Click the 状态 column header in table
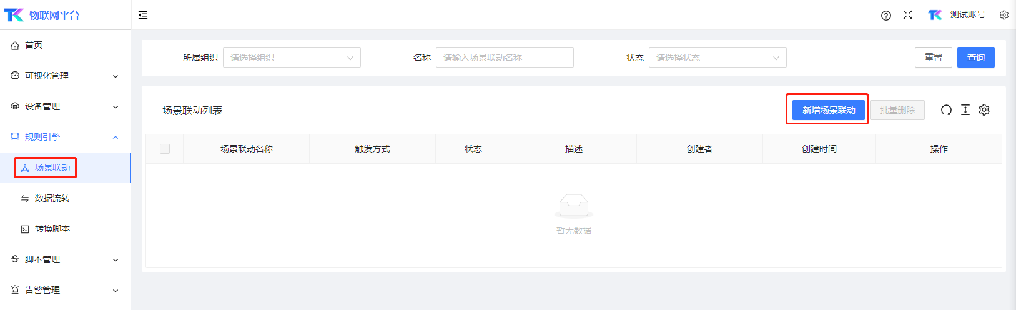Image resolution: width=1016 pixels, height=310 pixels. pyautogui.click(x=473, y=149)
